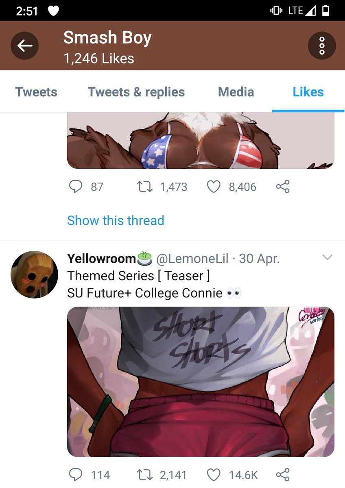Switch to the Tweets tab
This screenshot has width=345, height=488.
[x=36, y=92]
